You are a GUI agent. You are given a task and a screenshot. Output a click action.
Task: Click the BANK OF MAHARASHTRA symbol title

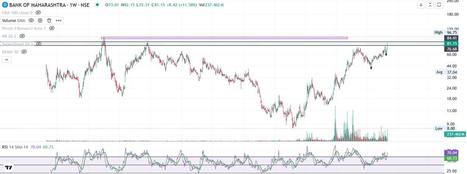coord(37,5)
